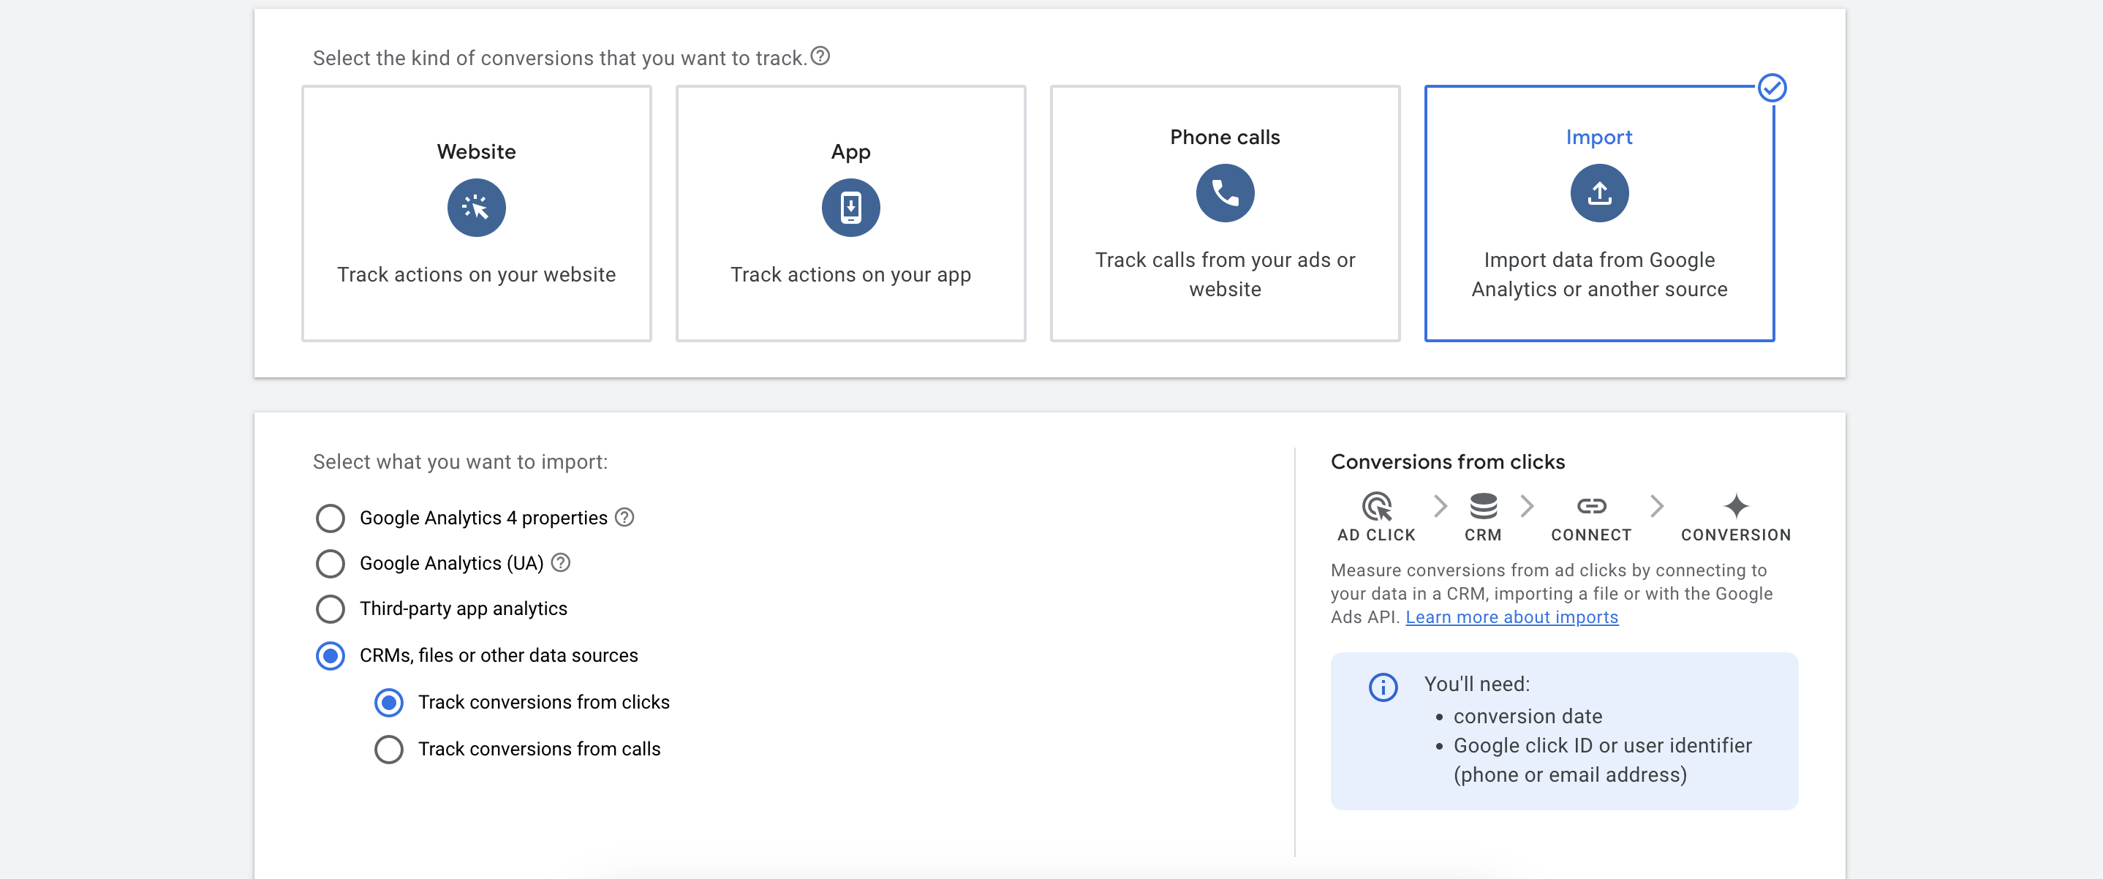Viewport: 2103px width, 879px height.
Task: Open help icon next to Google Analytics (UA)
Action: coord(560,562)
